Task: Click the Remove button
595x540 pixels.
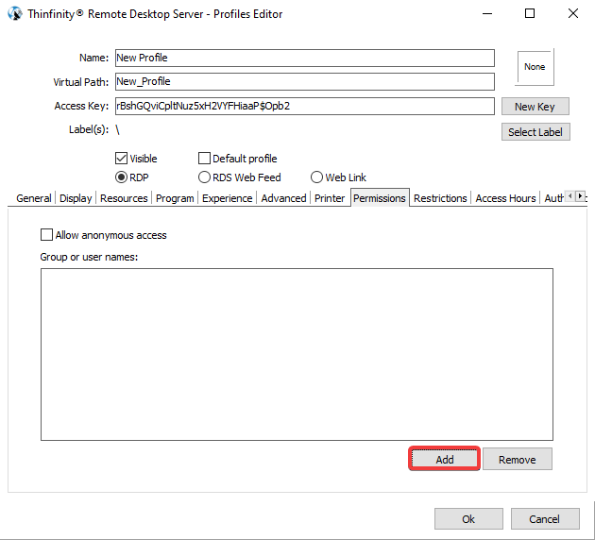Action: [x=518, y=459]
